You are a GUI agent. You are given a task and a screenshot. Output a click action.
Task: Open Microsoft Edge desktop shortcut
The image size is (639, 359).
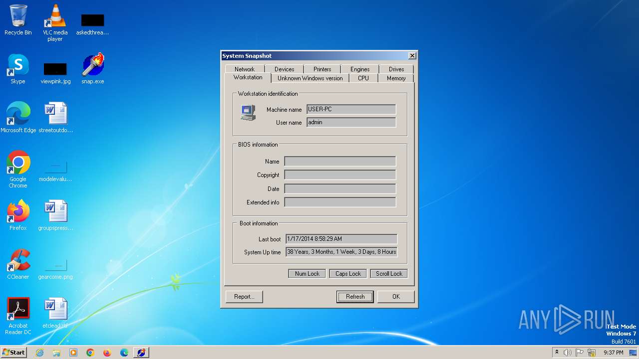click(18, 118)
